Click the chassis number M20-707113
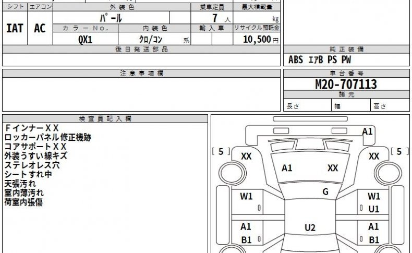The image size is (412, 253). 346,85
